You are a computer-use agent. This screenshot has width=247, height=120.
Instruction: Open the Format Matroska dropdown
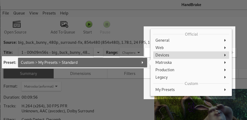tap(41, 86)
